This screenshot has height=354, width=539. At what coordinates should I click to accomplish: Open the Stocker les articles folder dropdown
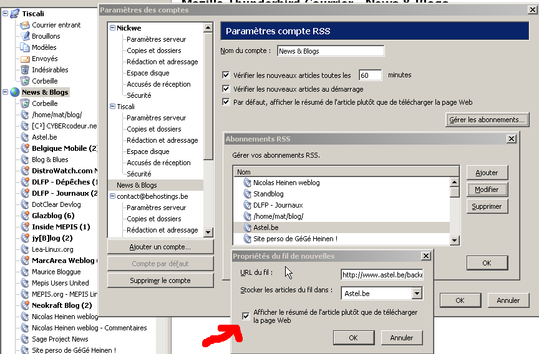(417, 293)
